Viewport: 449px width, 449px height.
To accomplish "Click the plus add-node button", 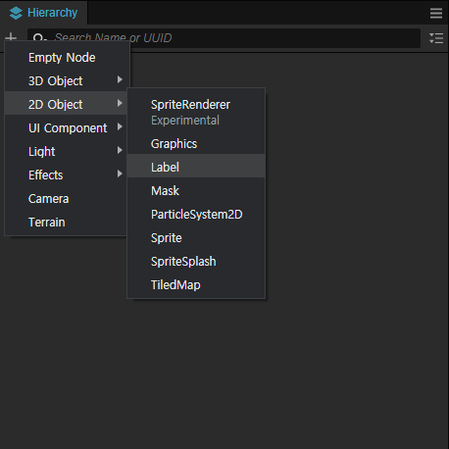I will pos(11,37).
